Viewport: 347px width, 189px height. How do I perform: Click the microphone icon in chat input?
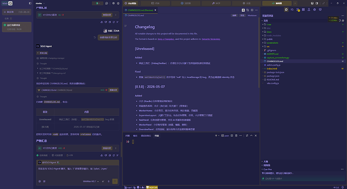[109, 181]
